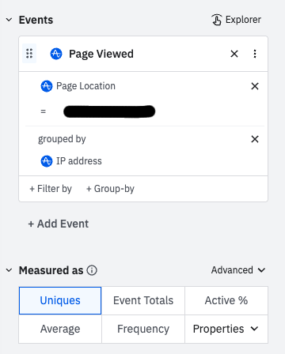This screenshot has height=354, width=285.
Task: Remove the Page Location filter
Action: coord(255,86)
